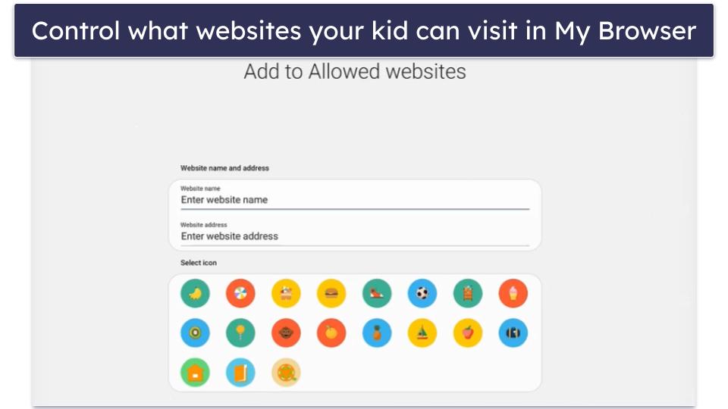Select the banana icon

(195, 293)
